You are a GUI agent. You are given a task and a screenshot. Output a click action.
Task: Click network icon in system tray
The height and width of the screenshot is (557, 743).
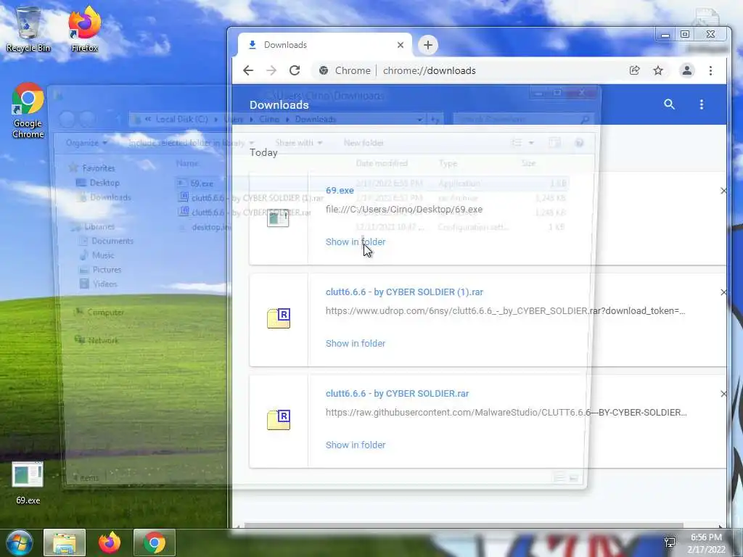670,542
